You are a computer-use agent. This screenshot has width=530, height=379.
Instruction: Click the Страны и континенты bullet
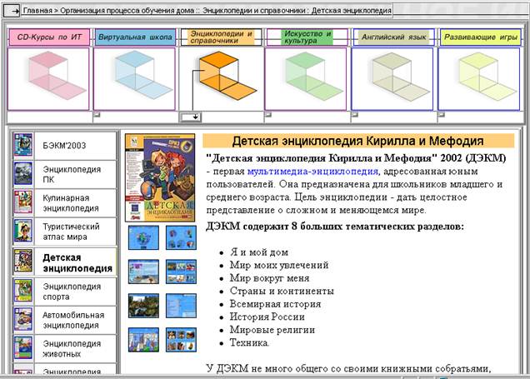click(x=282, y=291)
